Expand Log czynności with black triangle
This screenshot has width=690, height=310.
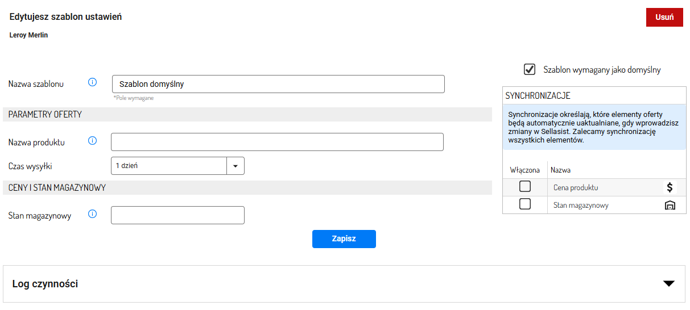click(669, 284)
